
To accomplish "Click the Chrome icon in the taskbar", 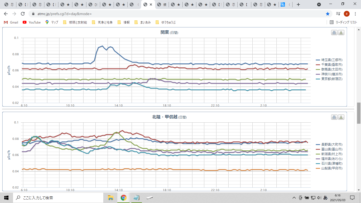I will pyautogui.click(x=123, y=197).
